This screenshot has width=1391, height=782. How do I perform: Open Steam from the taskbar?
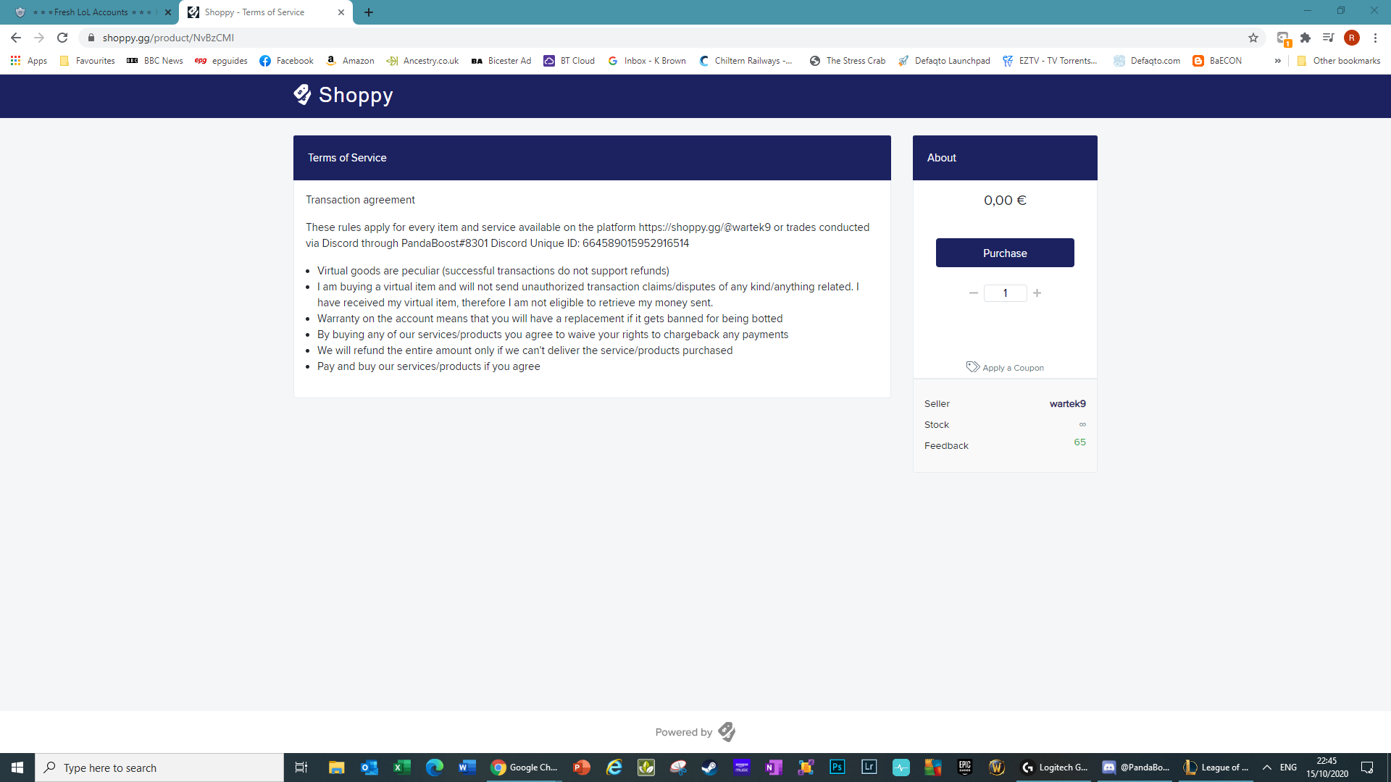[x=709, y=768]
